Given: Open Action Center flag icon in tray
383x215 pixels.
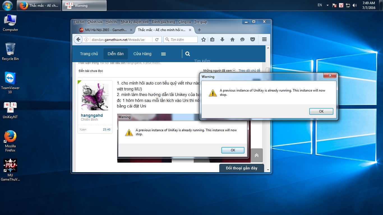Looking at the screenshot, I should coord(334,5).
